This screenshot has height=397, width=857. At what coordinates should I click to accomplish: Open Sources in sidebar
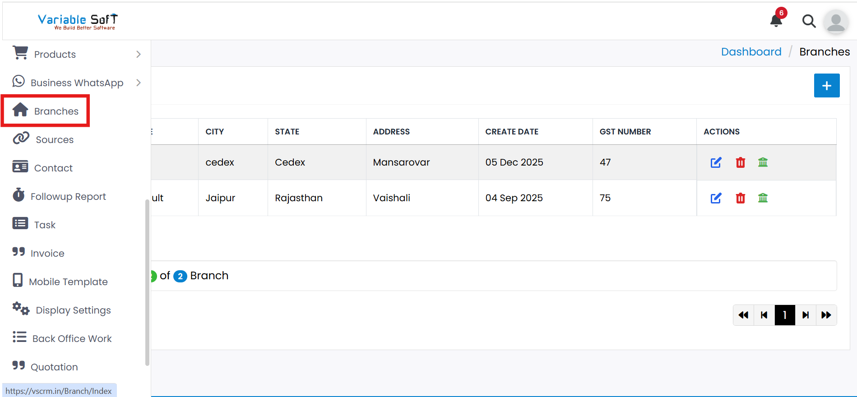[x=54, y=139]
